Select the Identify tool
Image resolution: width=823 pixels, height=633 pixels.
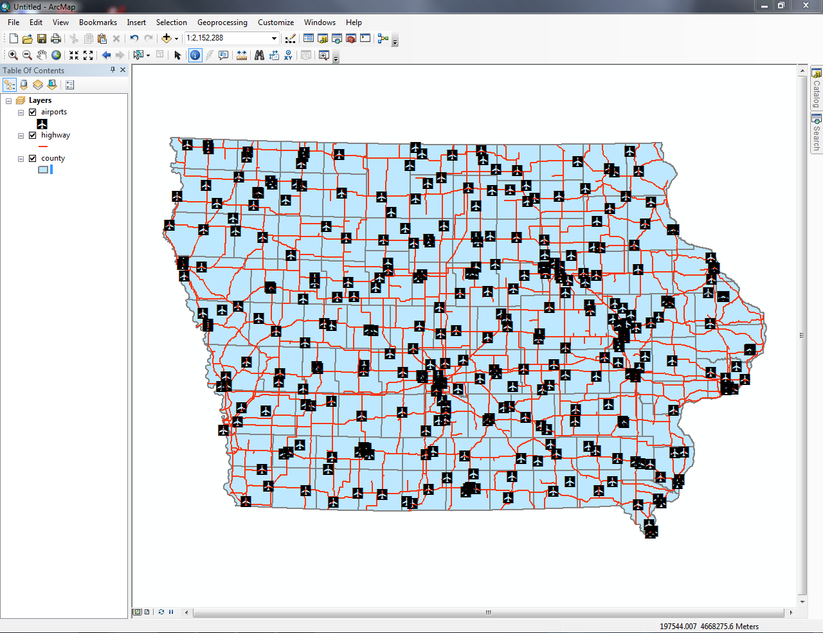click(x=194, y=55)
